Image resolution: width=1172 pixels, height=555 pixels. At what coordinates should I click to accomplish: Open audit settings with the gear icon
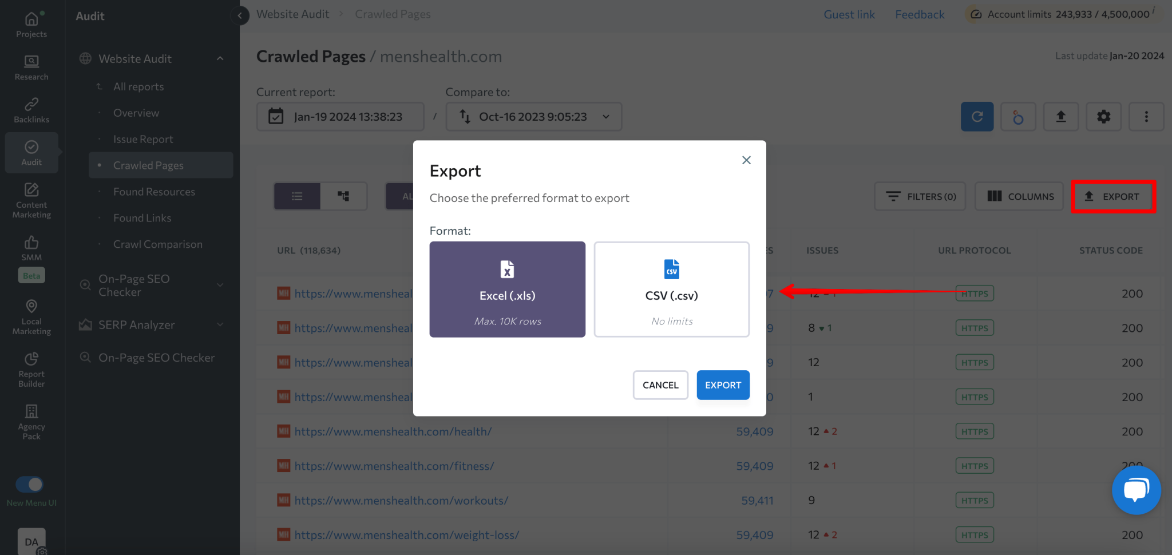click(x=1103, y=116)
